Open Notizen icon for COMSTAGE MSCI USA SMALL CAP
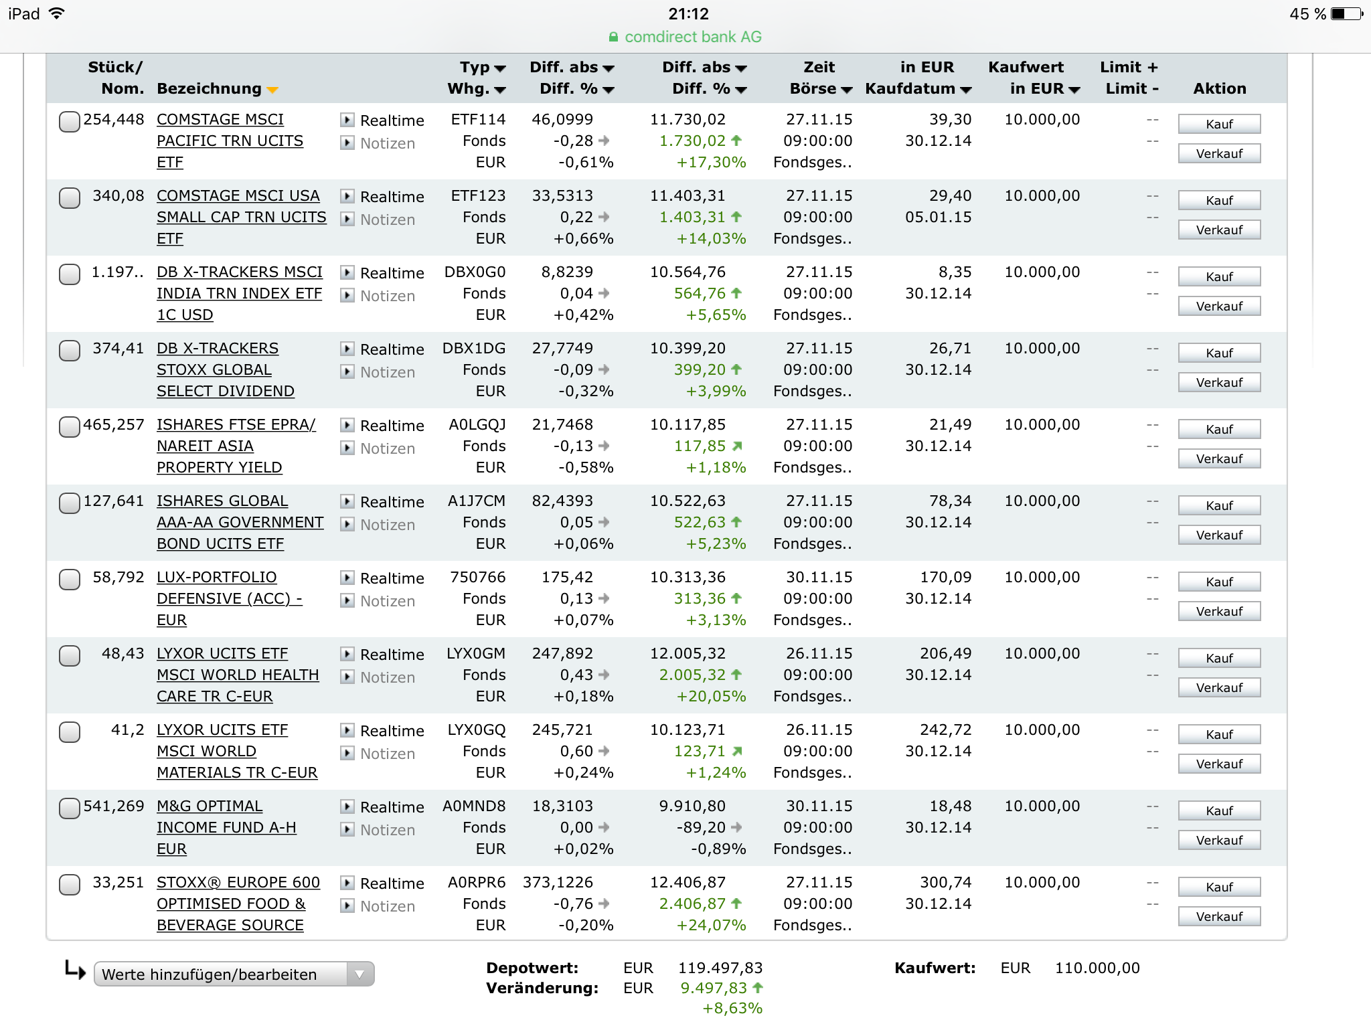 347,220
